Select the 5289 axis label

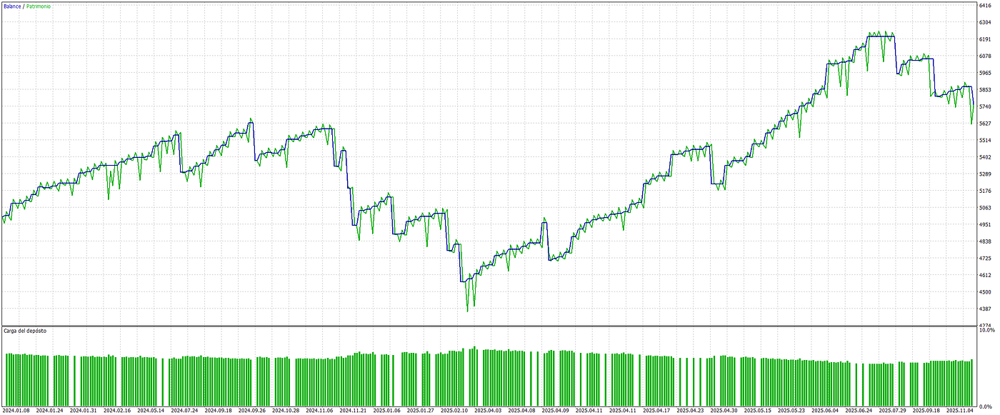[x=985, y=174]
